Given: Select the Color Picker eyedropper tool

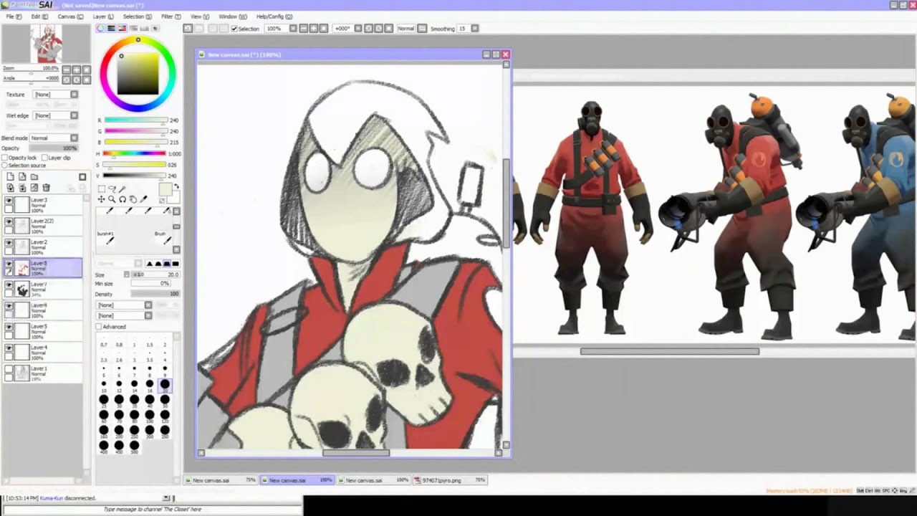Looking at the screenshot, I should (143, 199).
